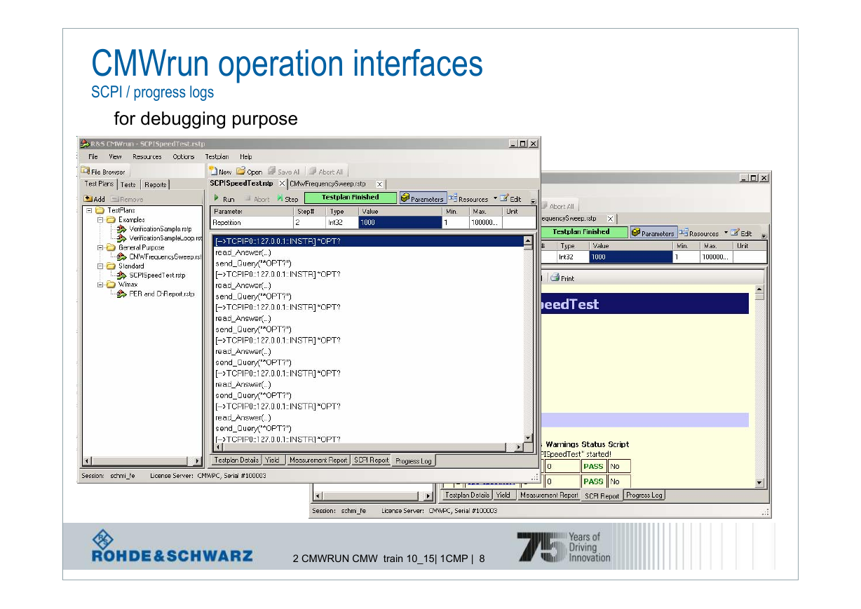Click the File Browser panel button
The width and height of the screenshot is (861, 609).
click(x=104, y=172)
